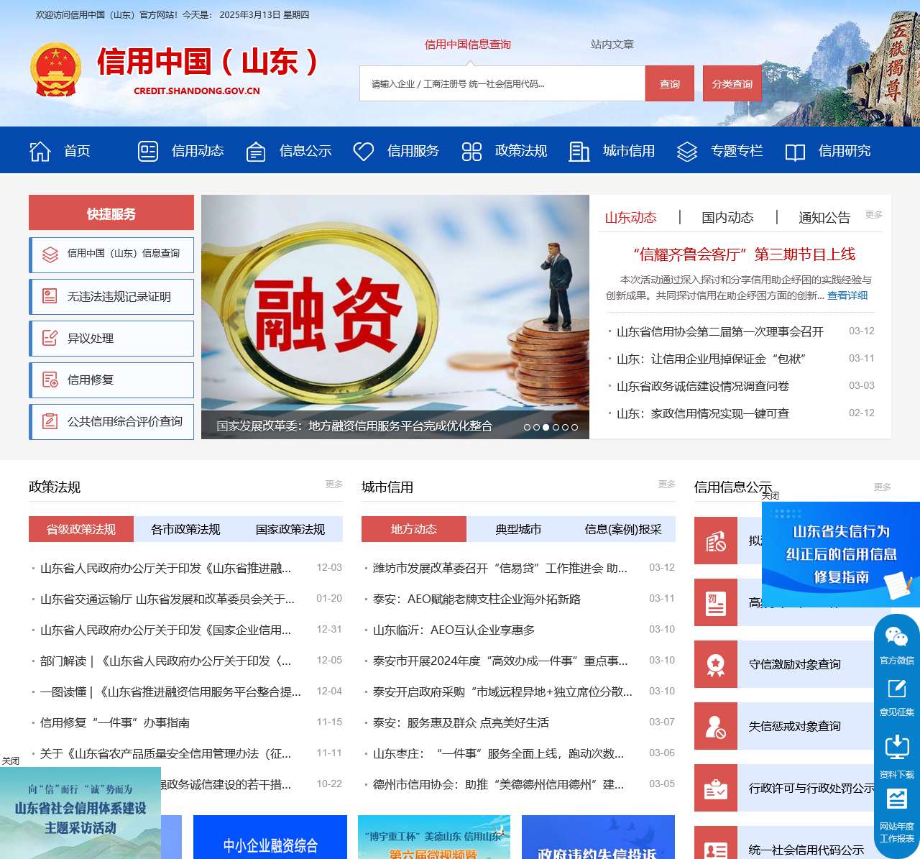The width and height of the screenshot is (920, 859).
Task: Open the 查看详细 link
Action: (847, 295)
